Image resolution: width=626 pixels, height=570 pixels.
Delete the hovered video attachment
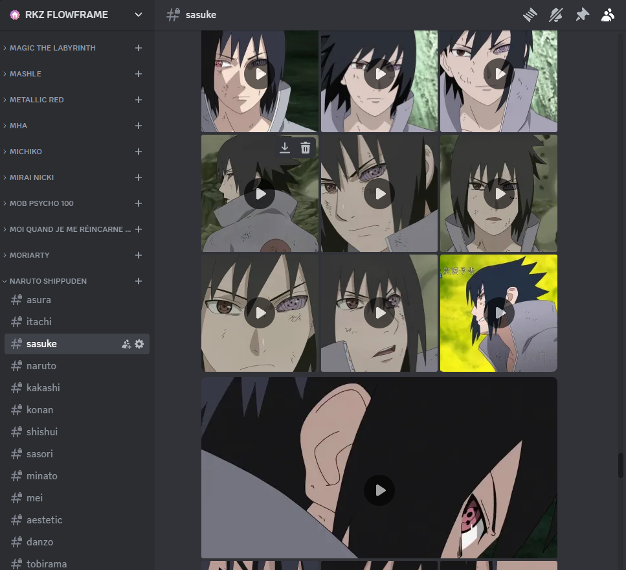pos(306,148)
